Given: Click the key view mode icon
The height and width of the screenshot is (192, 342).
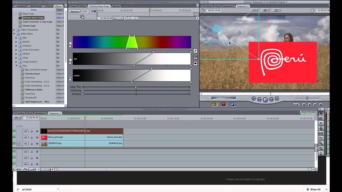Looking at the screenshot, I should pyautogui.click(x=195, y=57).
